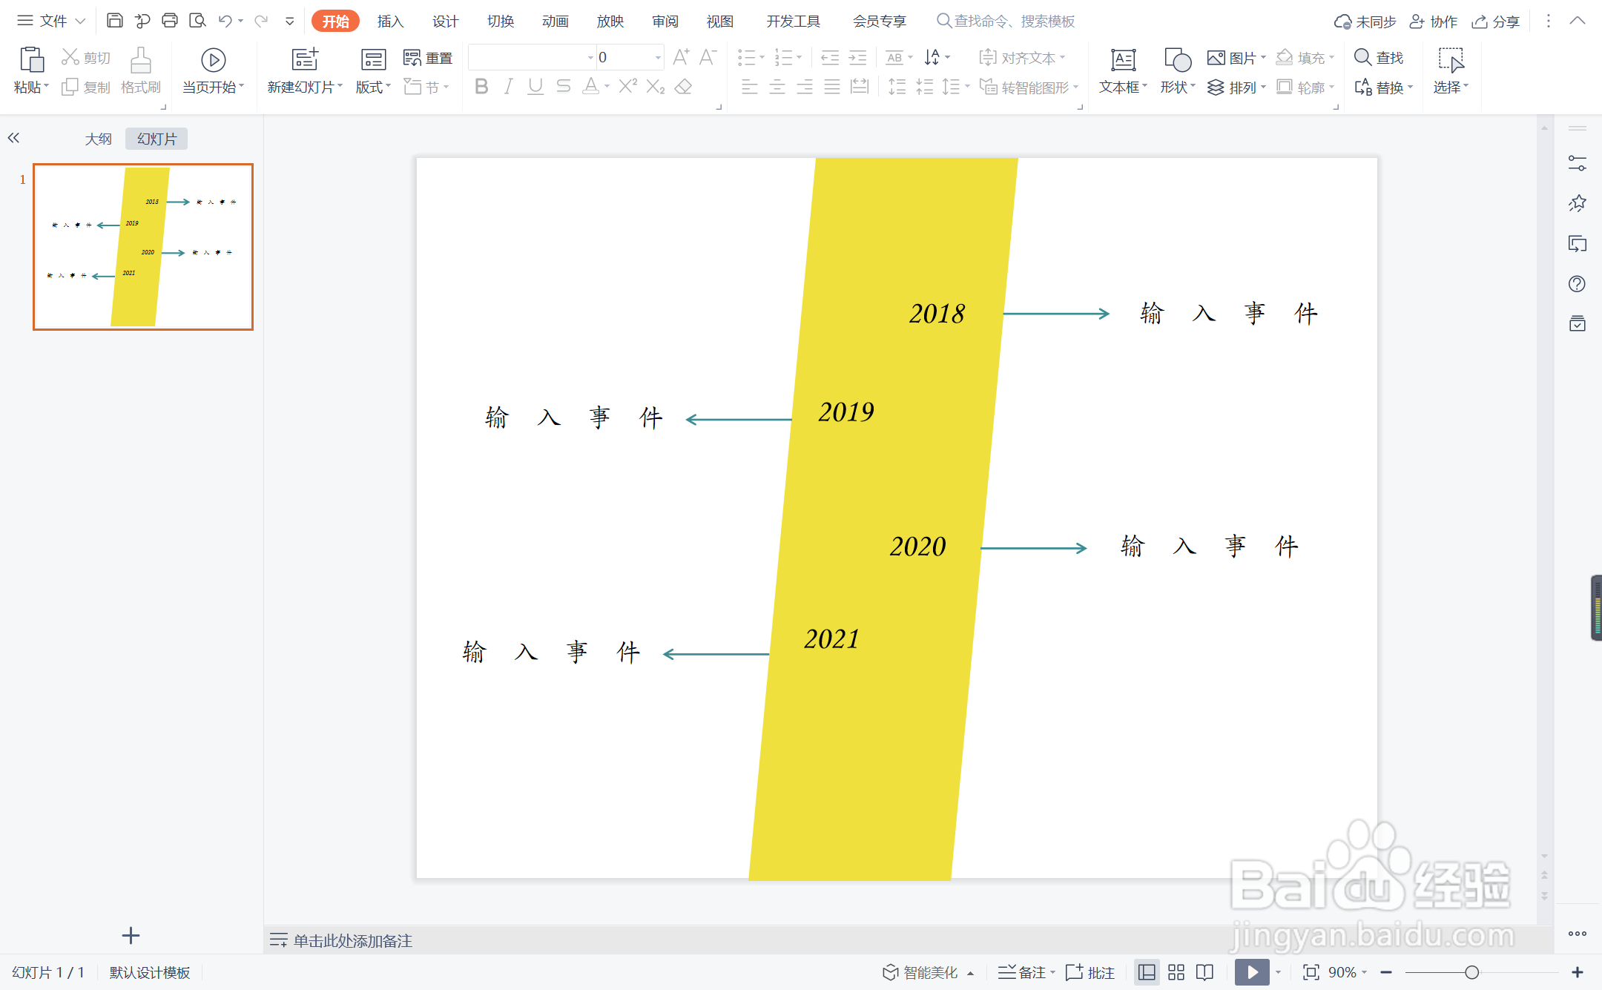The width and height of the screenshot is (1602, 990).
Task: Expand the font size dropdown
Action: tap(658, 57)
